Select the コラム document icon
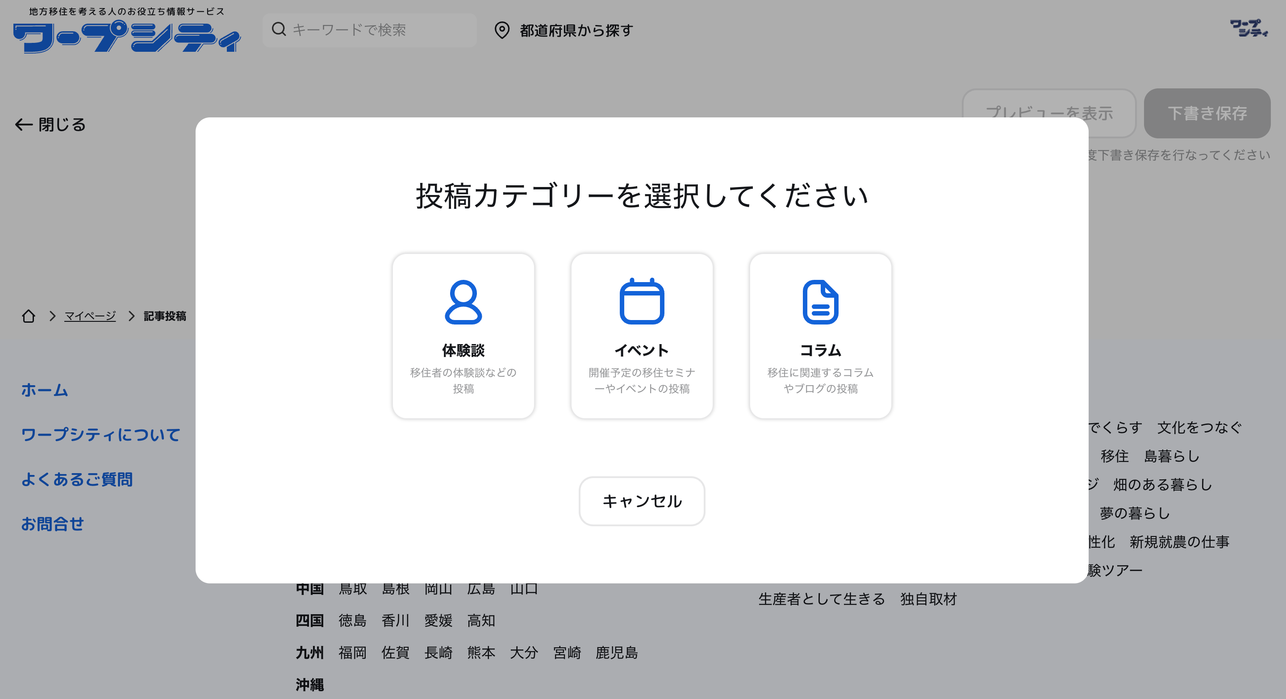The width and height of the screenshot is (1286, 699). [x=820, y=302]
